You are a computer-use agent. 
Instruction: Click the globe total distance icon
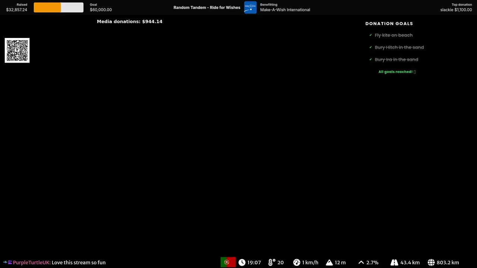pyautogui.click(x=431, y=262)
